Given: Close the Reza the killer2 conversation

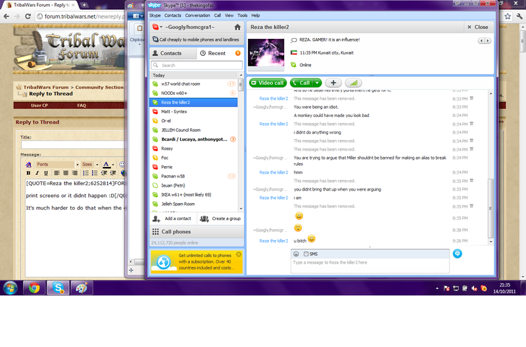Looking at the screenshot, I should (x=478, y=27).
